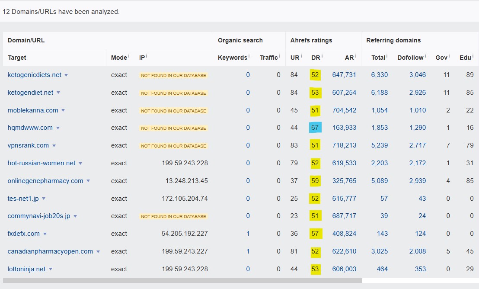The image size is (479, 289).
Task: Click the info icon next to AR
Action: (x=356, y=56)
